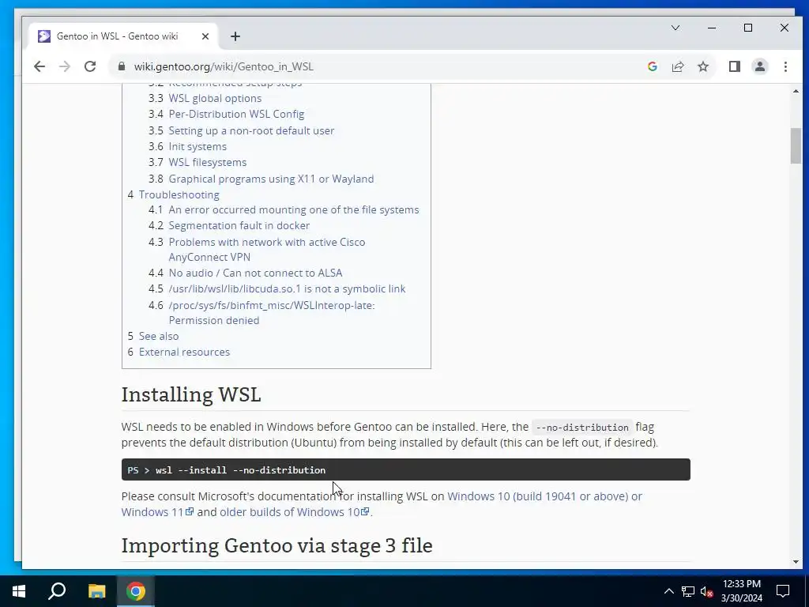Open Windows taskbar search

click(x=57, y=591)
